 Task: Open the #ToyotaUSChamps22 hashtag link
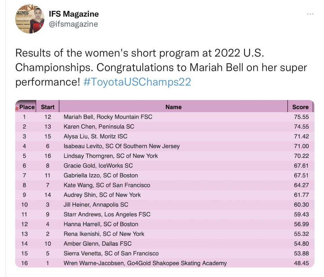click(137, 82)
